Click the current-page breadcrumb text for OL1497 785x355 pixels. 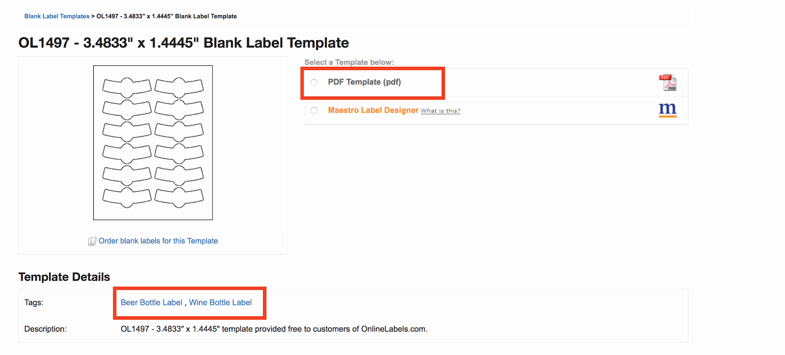[166, 16]
